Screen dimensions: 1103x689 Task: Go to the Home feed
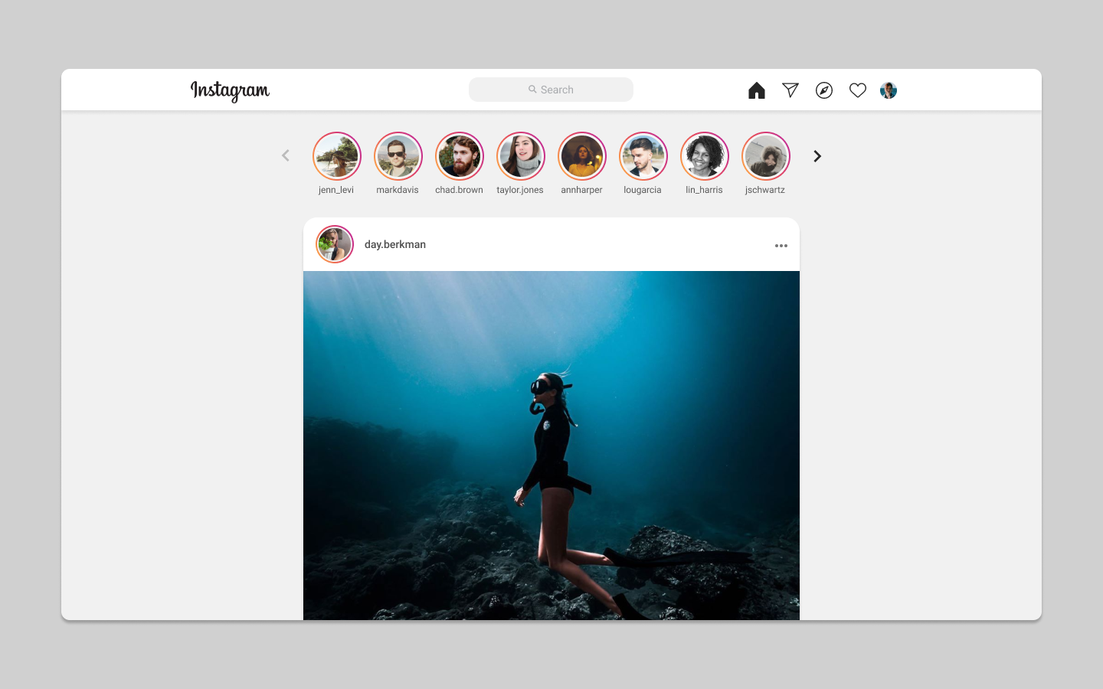[x=756, y=90]
